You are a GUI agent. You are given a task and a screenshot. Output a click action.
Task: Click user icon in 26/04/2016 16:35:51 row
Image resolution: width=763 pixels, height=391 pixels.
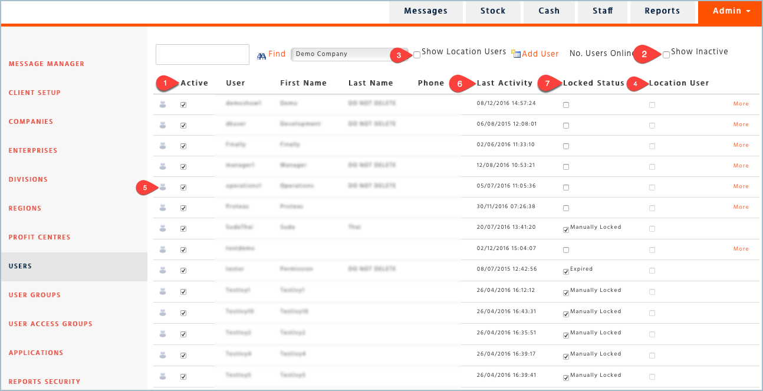click(x=163, y=334)
